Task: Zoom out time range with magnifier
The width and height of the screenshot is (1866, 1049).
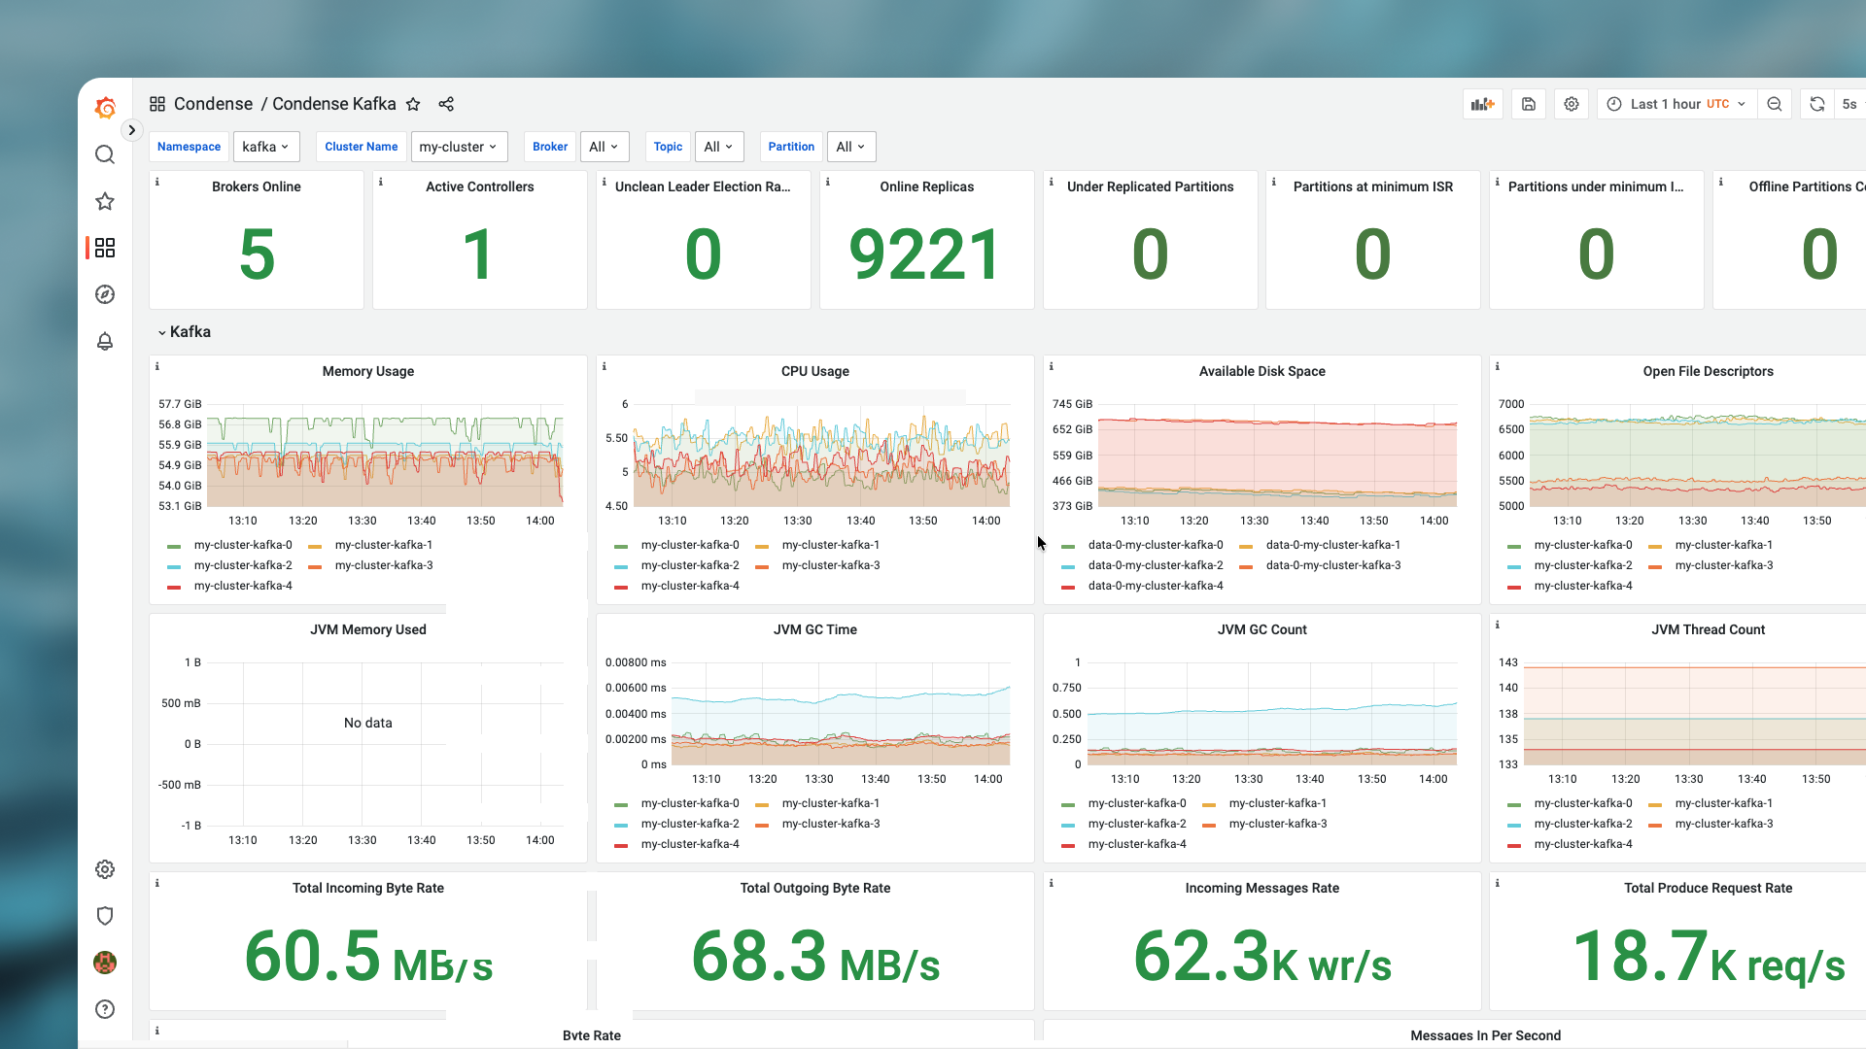Action: [1775, 104]
